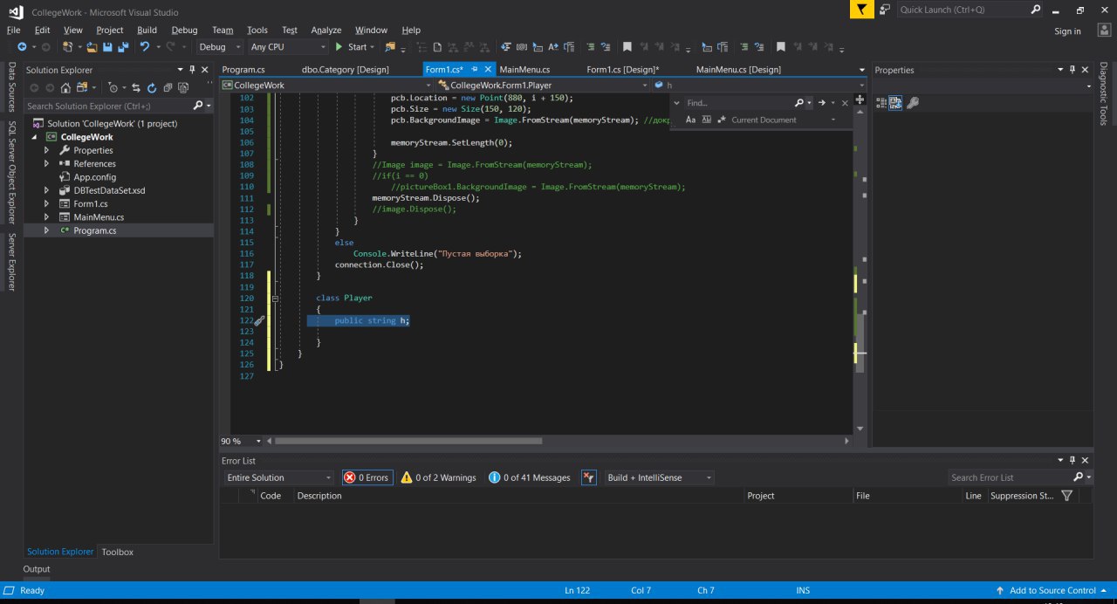This screenshot has height=604, width=1117.
Task: Open the Analyze menu
Action: coord(326,31)
